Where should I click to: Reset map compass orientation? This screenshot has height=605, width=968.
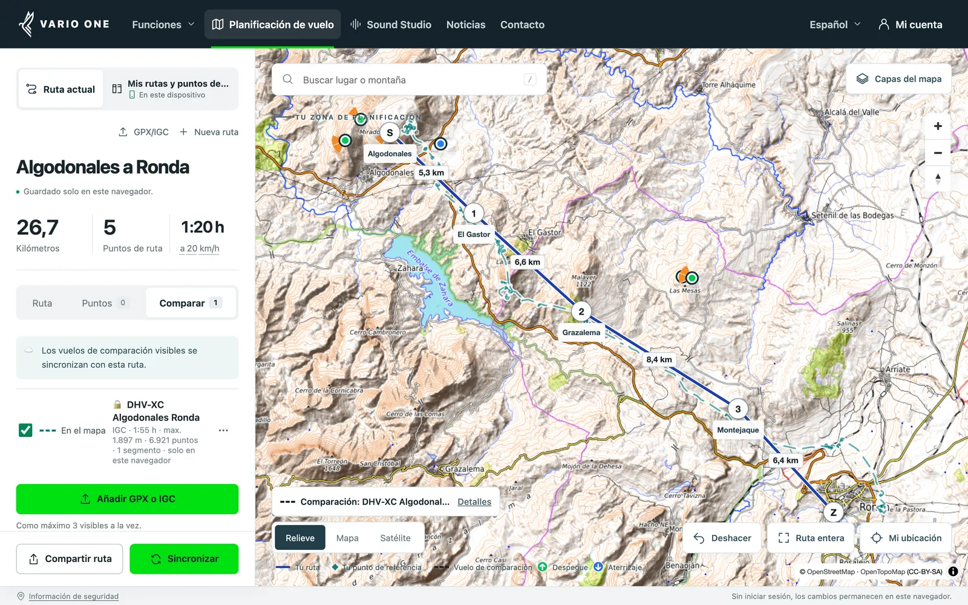pyautogui.click(x=938, y=179)
